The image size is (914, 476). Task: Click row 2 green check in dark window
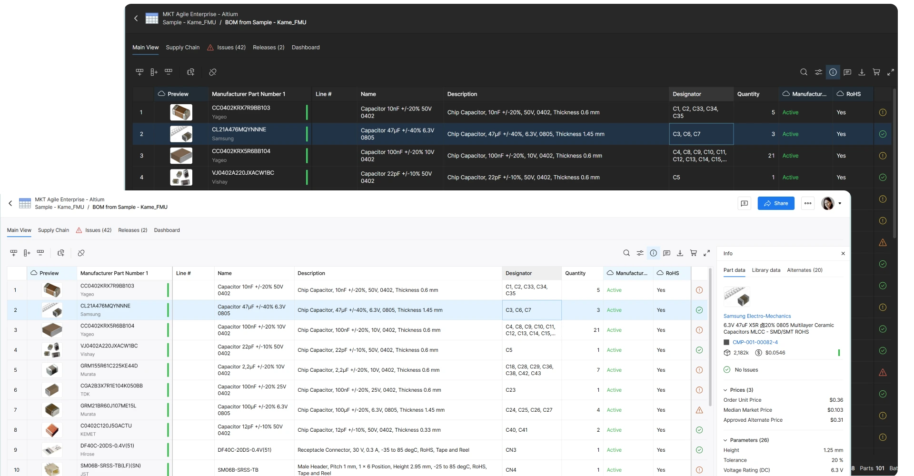point(883,134)
